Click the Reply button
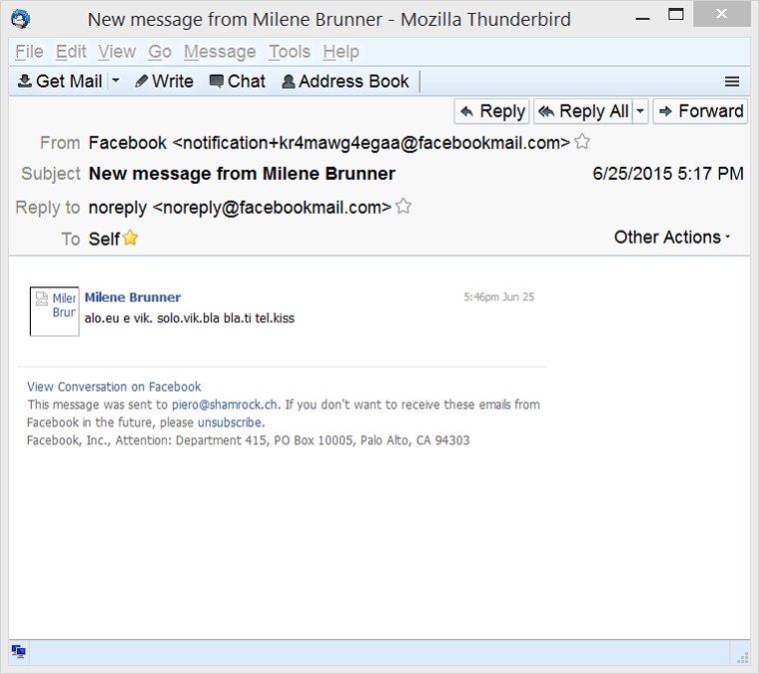The image size is (759, 674). click(492, 111)
